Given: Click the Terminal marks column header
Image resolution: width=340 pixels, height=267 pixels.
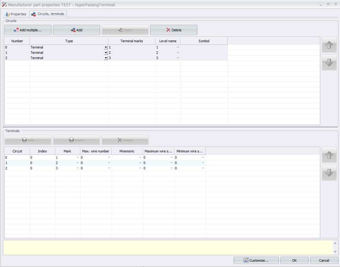Looking at the screenshot, I should tap(132, 41).
